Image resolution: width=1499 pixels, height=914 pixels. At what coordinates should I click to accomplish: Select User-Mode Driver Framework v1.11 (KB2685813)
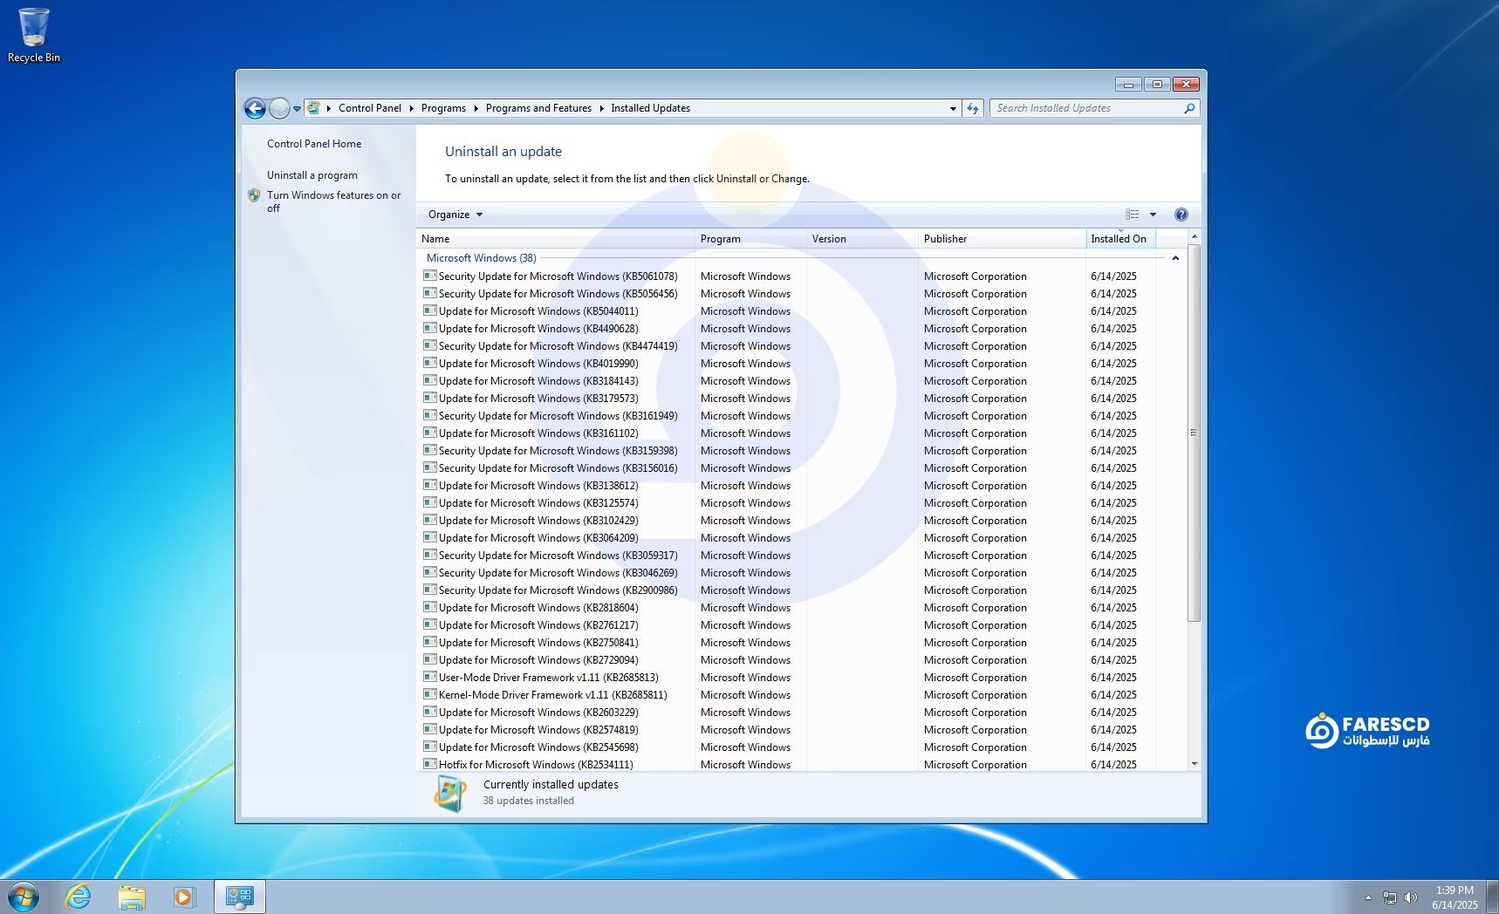(x=549, y=678)
